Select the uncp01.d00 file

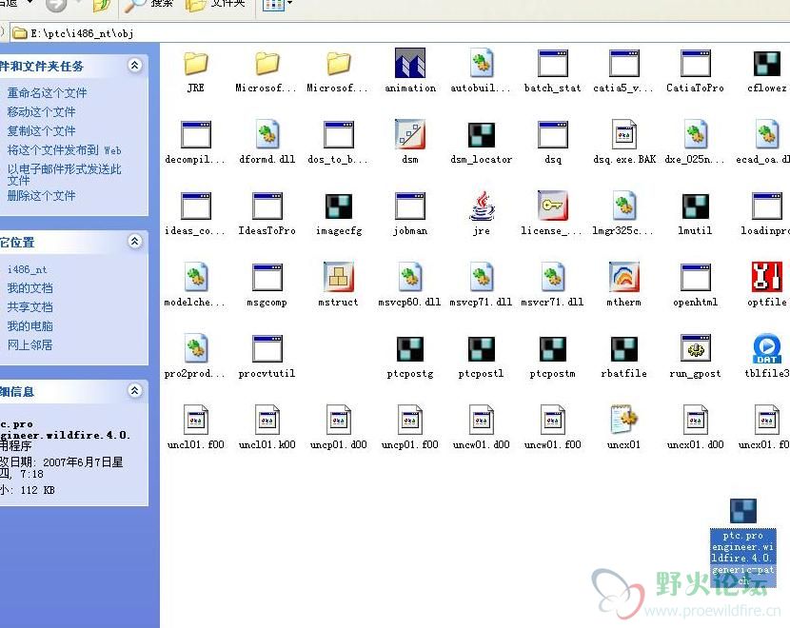click(339, 420)
